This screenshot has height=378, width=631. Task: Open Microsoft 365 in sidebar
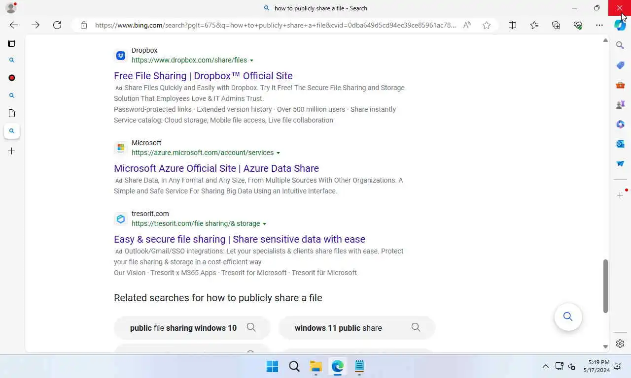click(620, 124)
